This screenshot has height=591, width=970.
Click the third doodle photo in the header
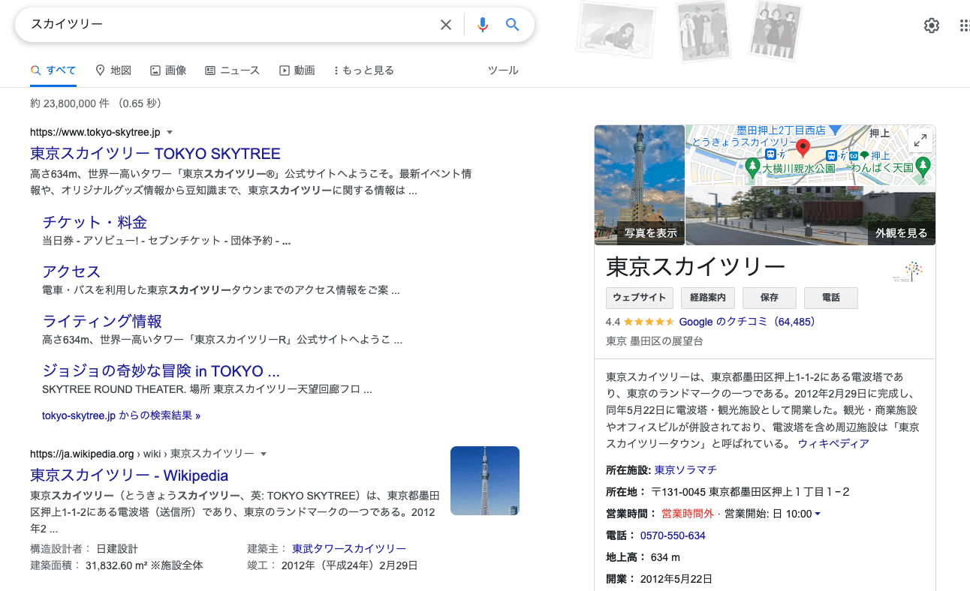pyautogui.click(x=776, y=31)
